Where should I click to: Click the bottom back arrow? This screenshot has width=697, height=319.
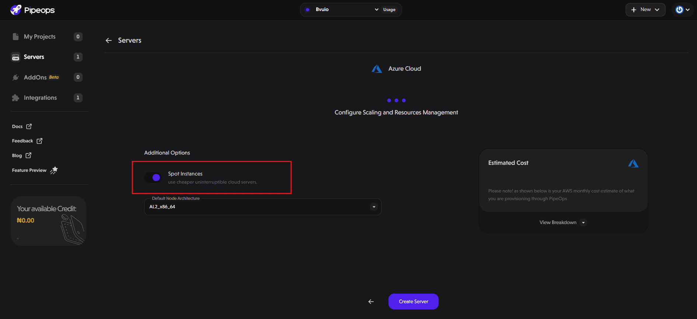(x=371, y=302)
